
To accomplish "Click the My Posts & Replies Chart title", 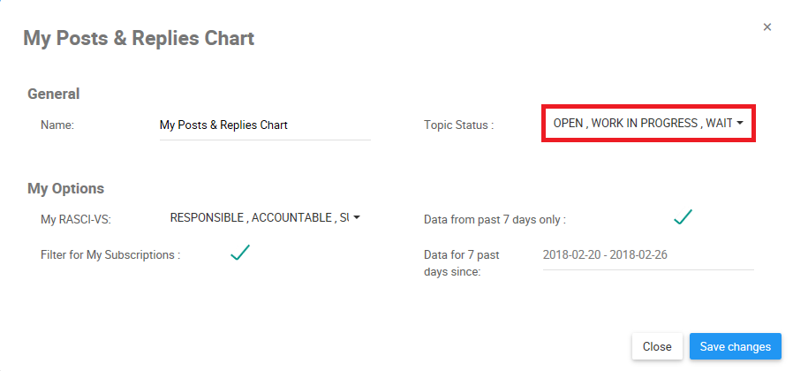I will tap(139, 39).
